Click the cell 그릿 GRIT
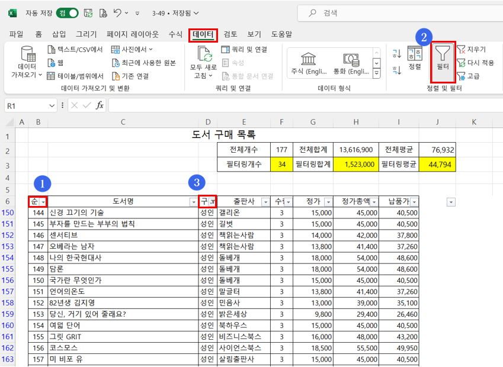This screenshot has width=503, height=367. click(x=123, y=337)
